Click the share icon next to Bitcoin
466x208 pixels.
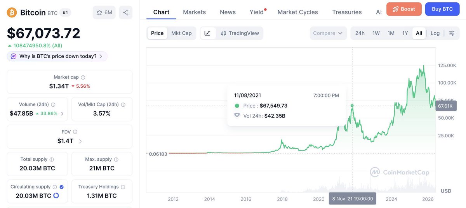[x=125, y=12]
